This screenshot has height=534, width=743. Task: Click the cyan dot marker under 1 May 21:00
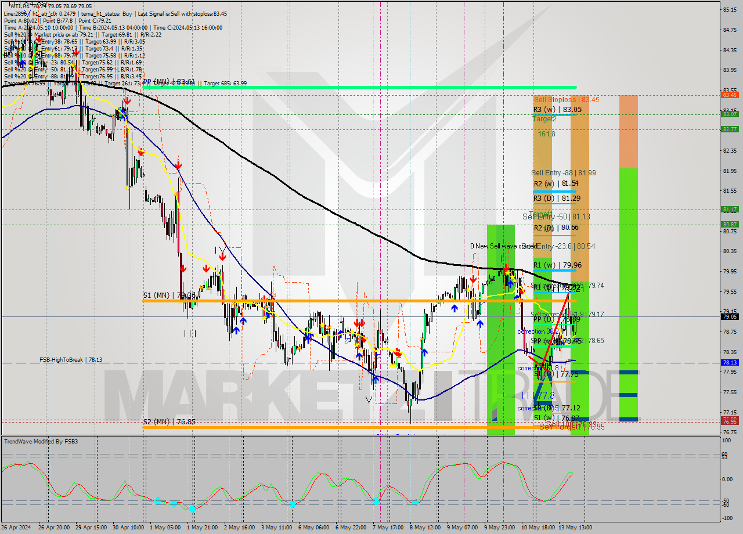tap(192, 508)
